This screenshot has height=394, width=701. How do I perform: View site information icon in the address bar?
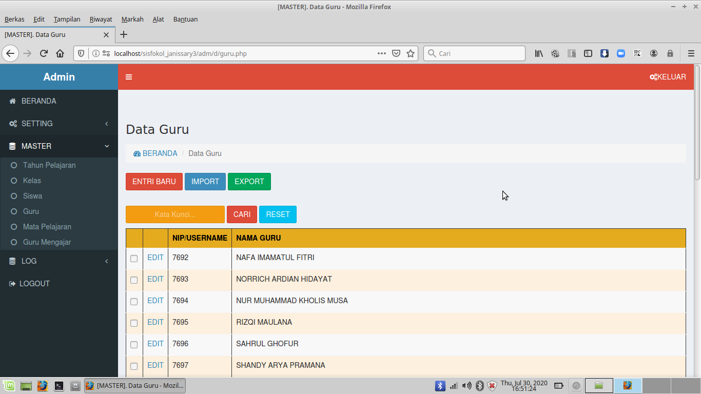click(95, 53)
